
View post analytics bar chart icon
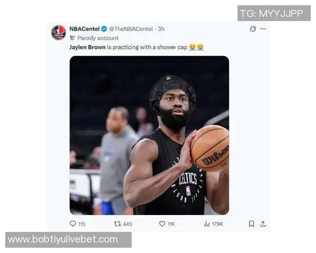(x=207, y=223)
